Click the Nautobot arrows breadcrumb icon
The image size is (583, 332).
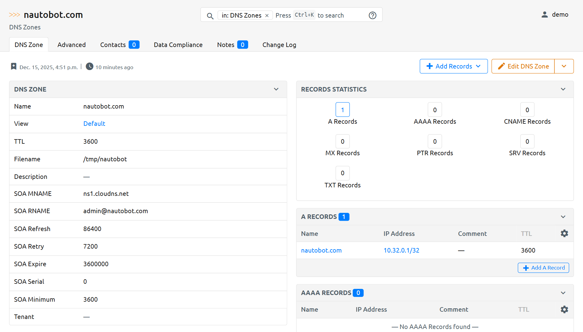(14, 15)
